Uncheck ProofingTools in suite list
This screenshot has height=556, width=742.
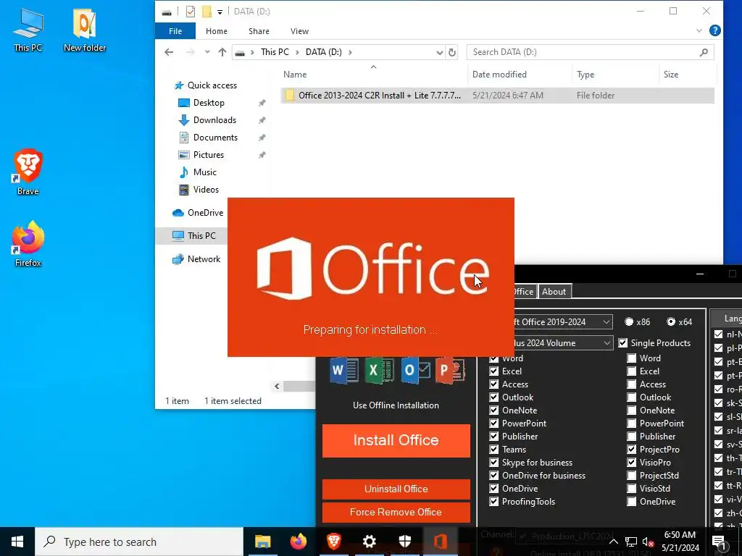(x=493, y=502)
